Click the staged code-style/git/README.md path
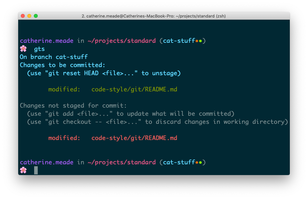Image resolution: width=308 pixels, height=199 pixels. click(x=134, y=89)
